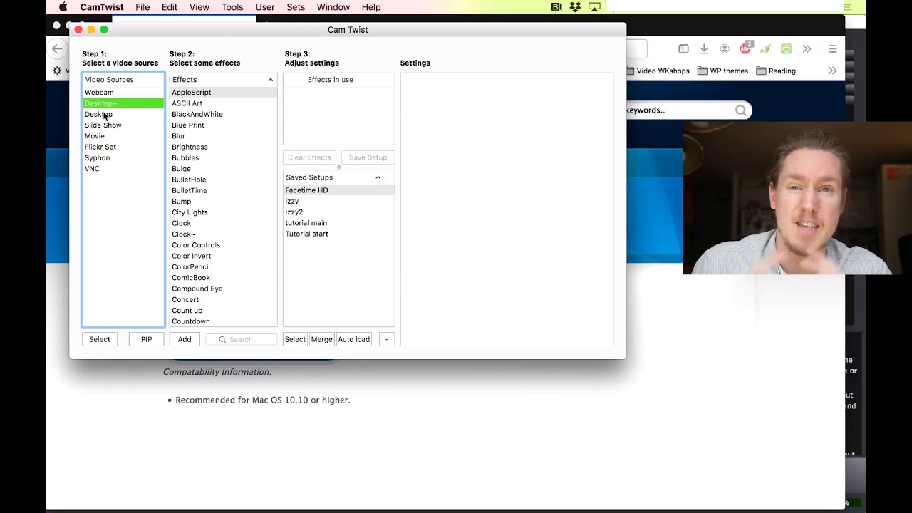Click the PIP button
The height and width of the screenshot is (513, 912).
click(x=146, y=339)
